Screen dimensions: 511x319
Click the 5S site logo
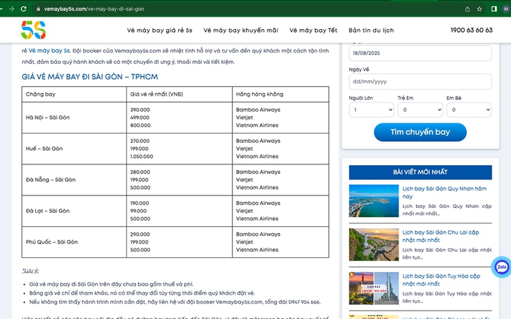(33, 30)
